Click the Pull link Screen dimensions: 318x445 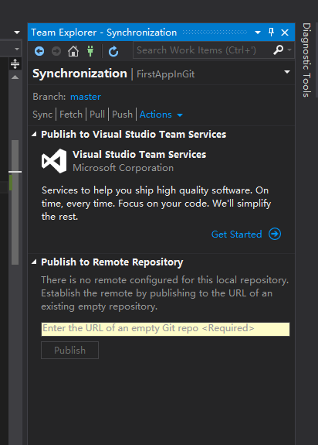click(x=97, y=115)
